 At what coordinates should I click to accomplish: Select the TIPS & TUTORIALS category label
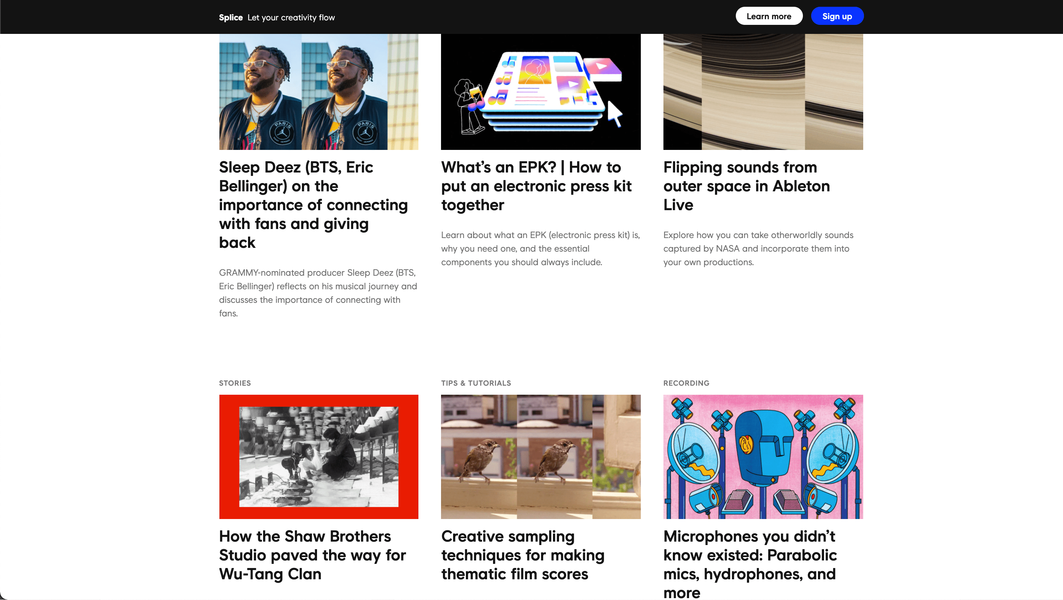click(476, 383)
